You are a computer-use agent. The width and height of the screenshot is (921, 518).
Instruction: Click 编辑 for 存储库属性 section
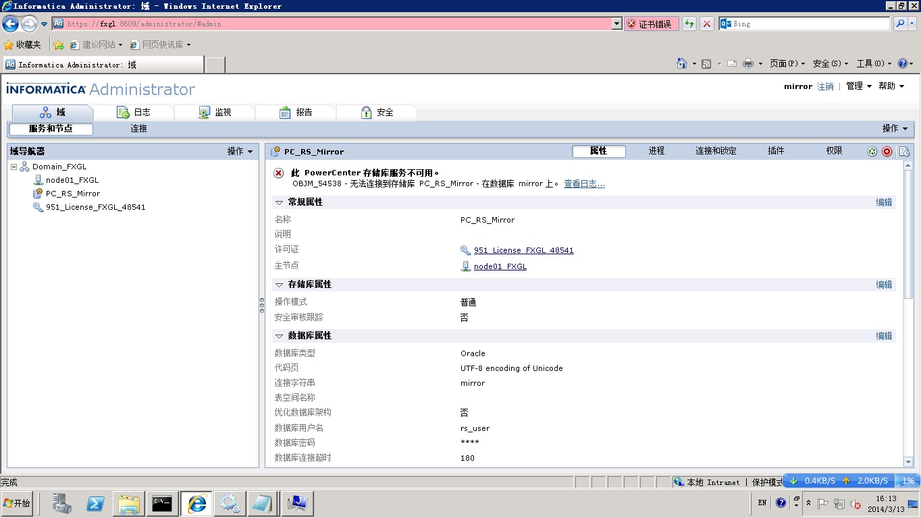tap(884, 285)
